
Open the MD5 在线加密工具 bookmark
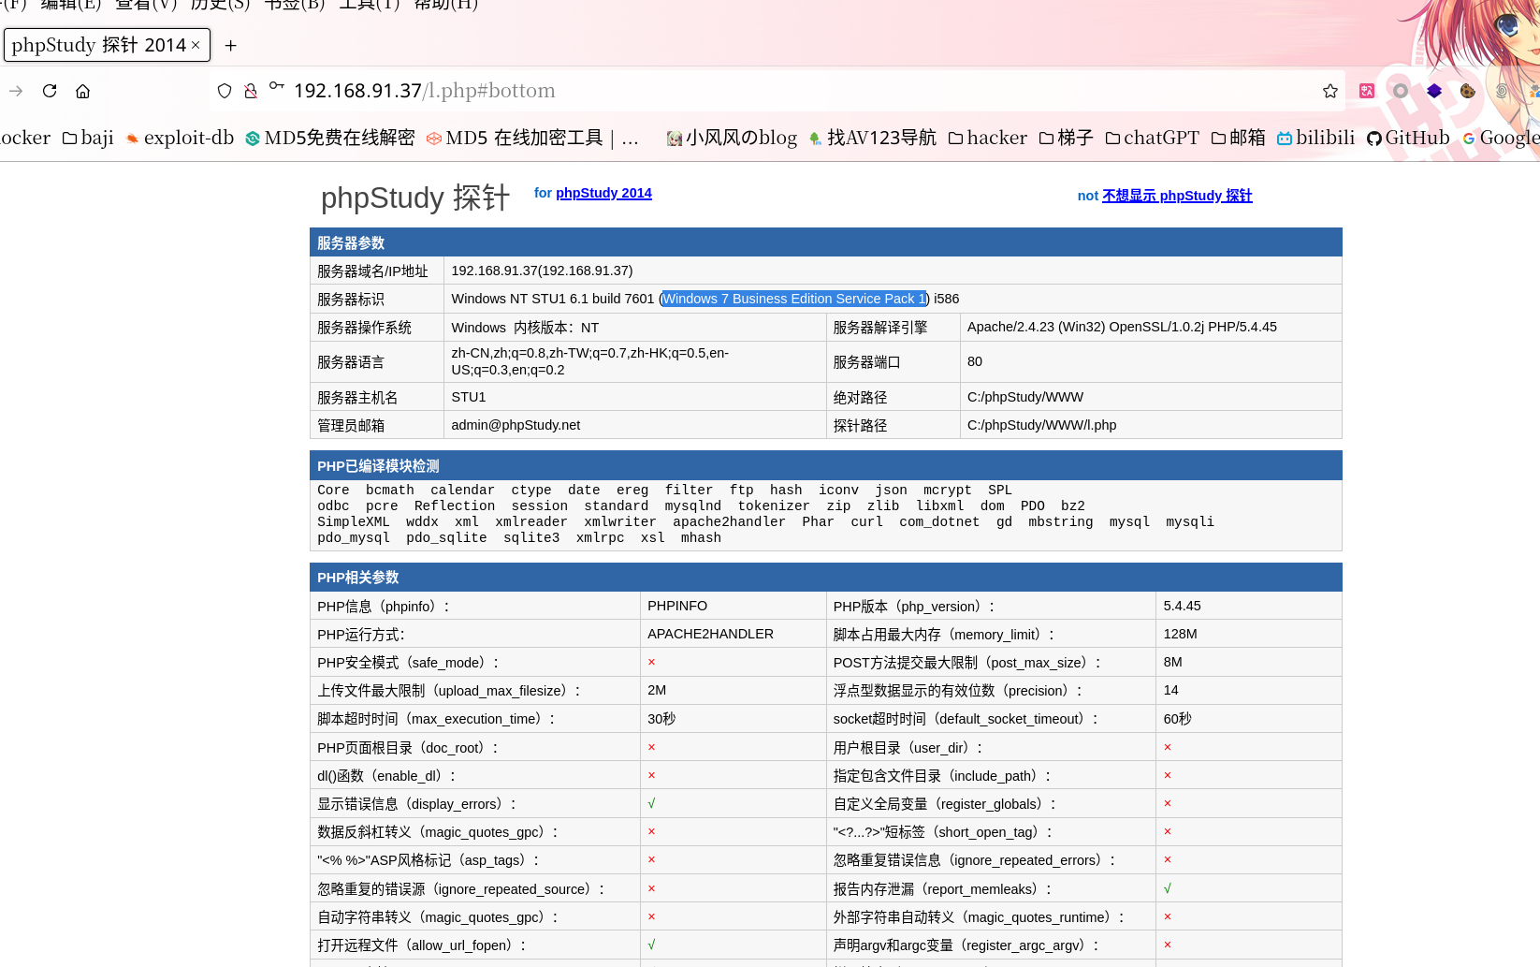click(x=532, y=138)
